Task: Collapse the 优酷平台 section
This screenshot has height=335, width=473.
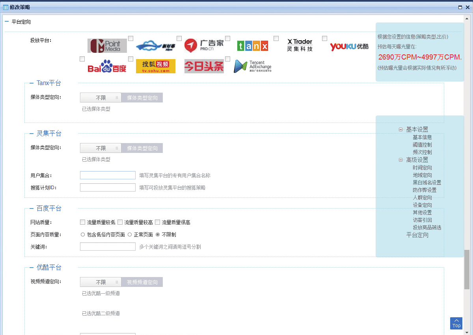Action: [32, 268]
